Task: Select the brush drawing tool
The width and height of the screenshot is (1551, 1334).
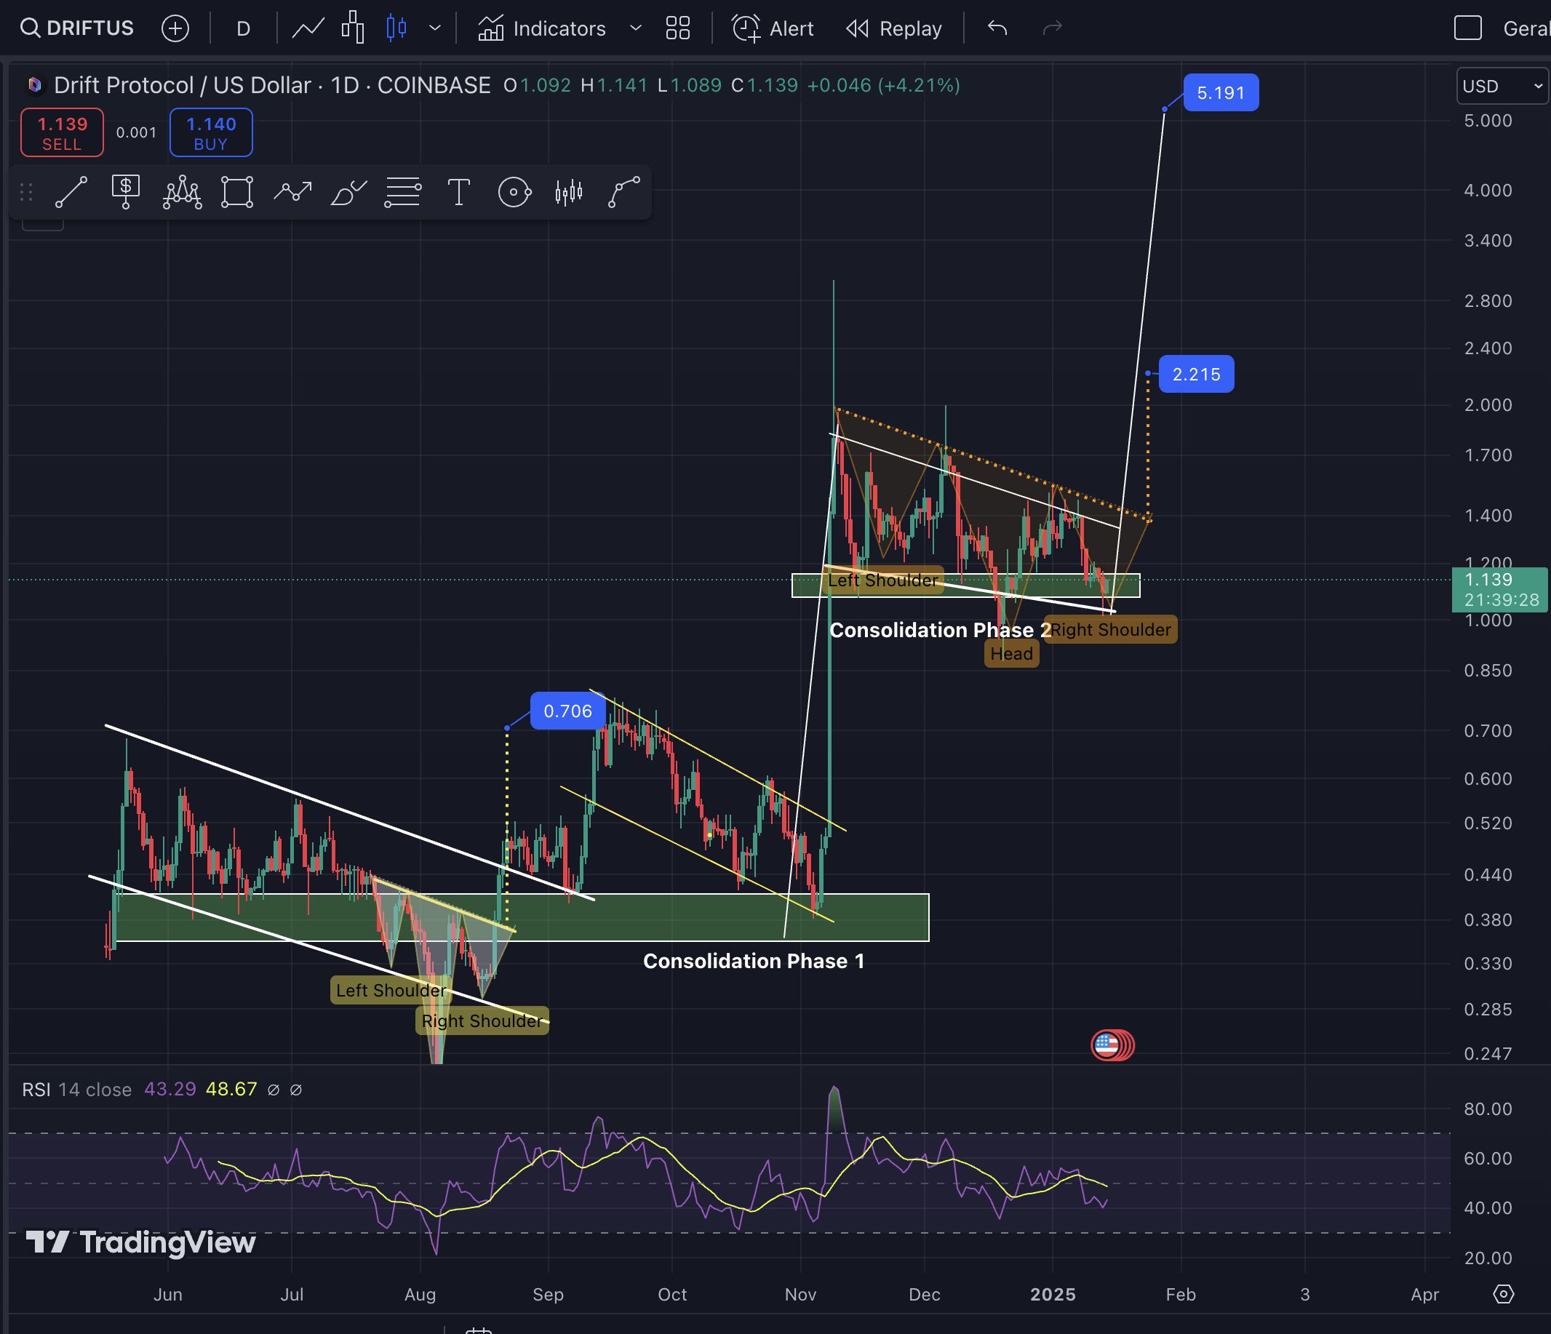Action: click(x=348, y=192)
